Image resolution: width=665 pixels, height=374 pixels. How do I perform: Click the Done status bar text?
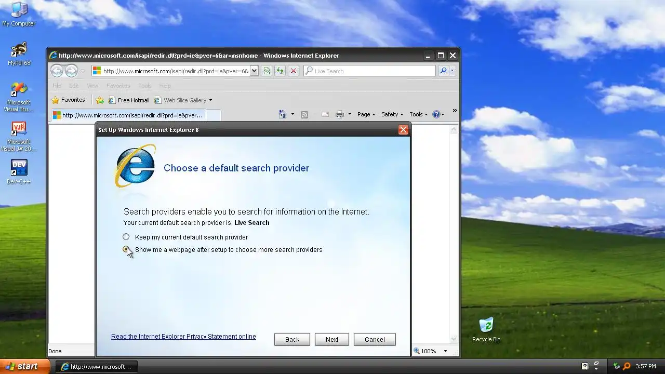(55, 352)
